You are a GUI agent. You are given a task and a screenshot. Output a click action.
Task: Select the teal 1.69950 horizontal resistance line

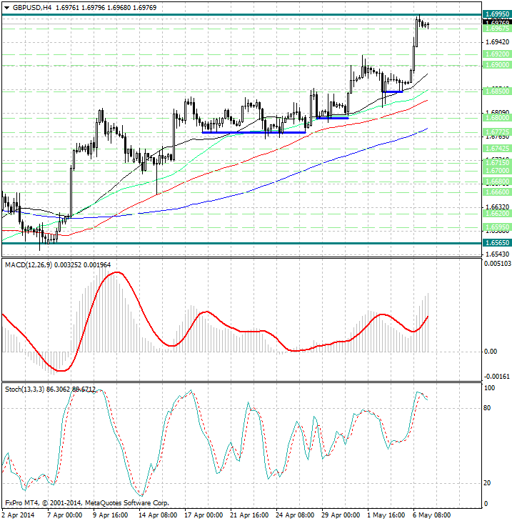click(x=242, y=14)
